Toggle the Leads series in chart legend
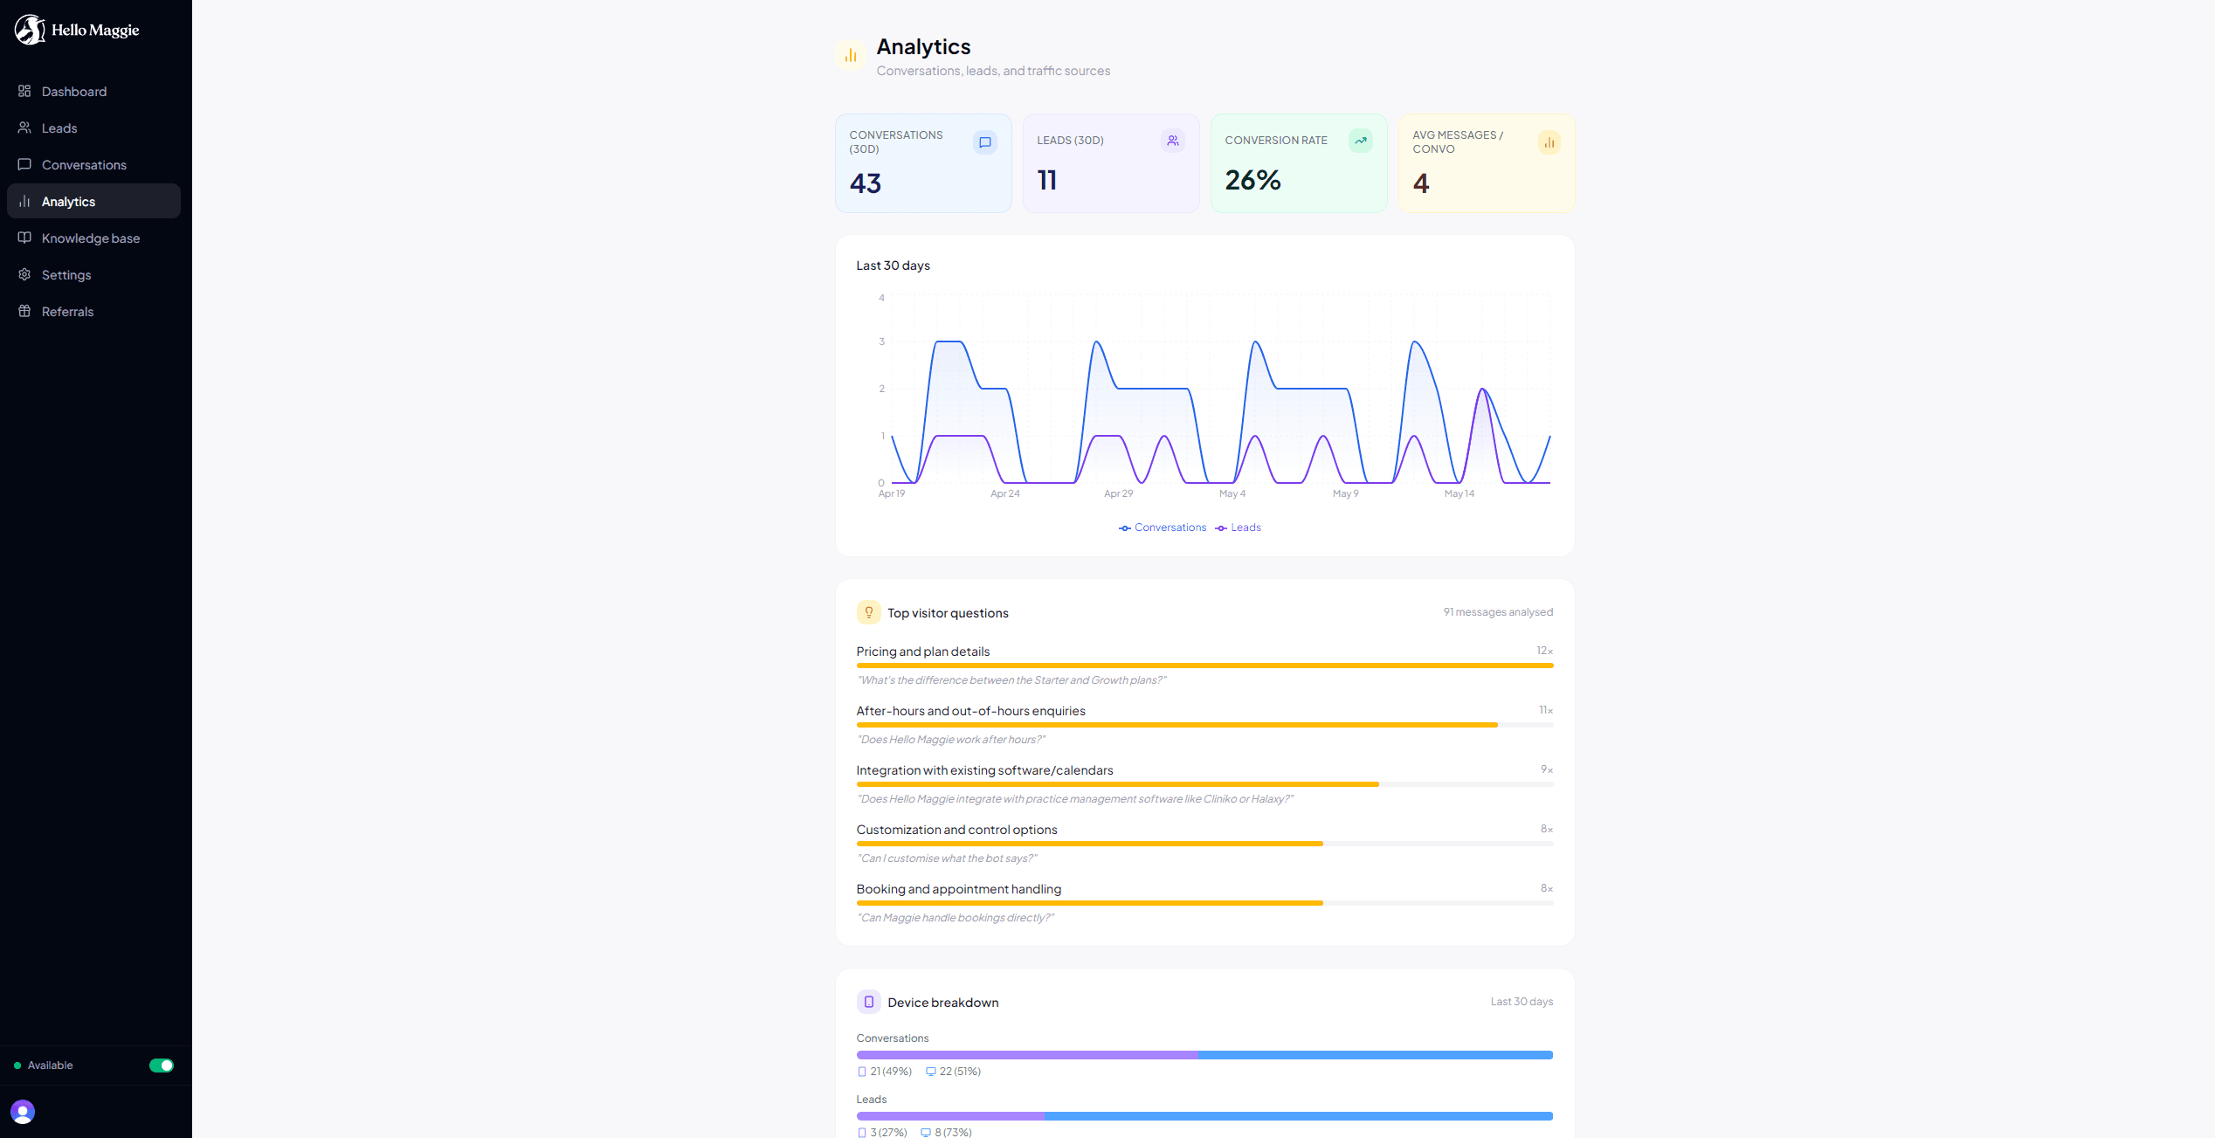The image size is (2215, 1138). coord(1239,528)
